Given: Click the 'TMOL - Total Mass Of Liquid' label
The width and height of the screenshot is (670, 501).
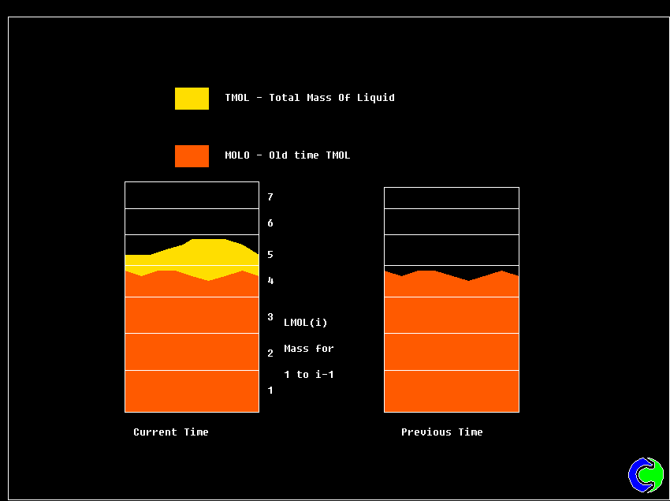Looking at the screenshot, I should point(310,98).
